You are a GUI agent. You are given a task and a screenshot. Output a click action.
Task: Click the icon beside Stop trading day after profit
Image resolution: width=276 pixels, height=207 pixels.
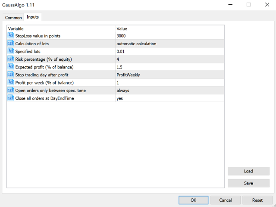[11, 75]
